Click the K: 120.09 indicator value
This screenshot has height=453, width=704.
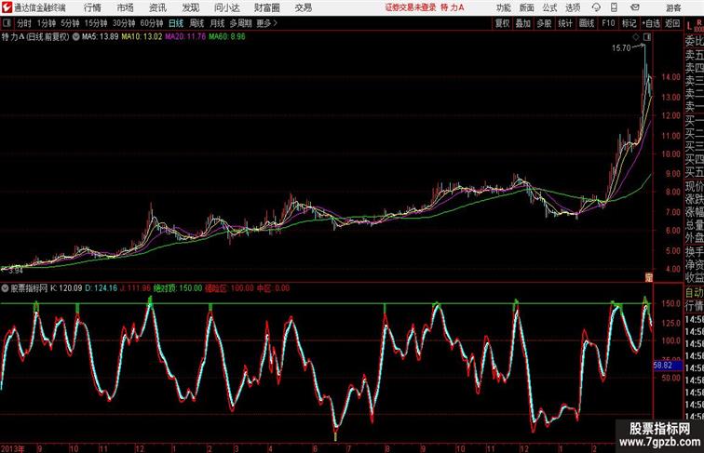[x=66, y=288]
